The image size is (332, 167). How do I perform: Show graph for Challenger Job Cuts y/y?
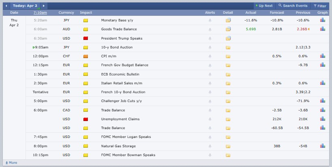tap(323, 101)
